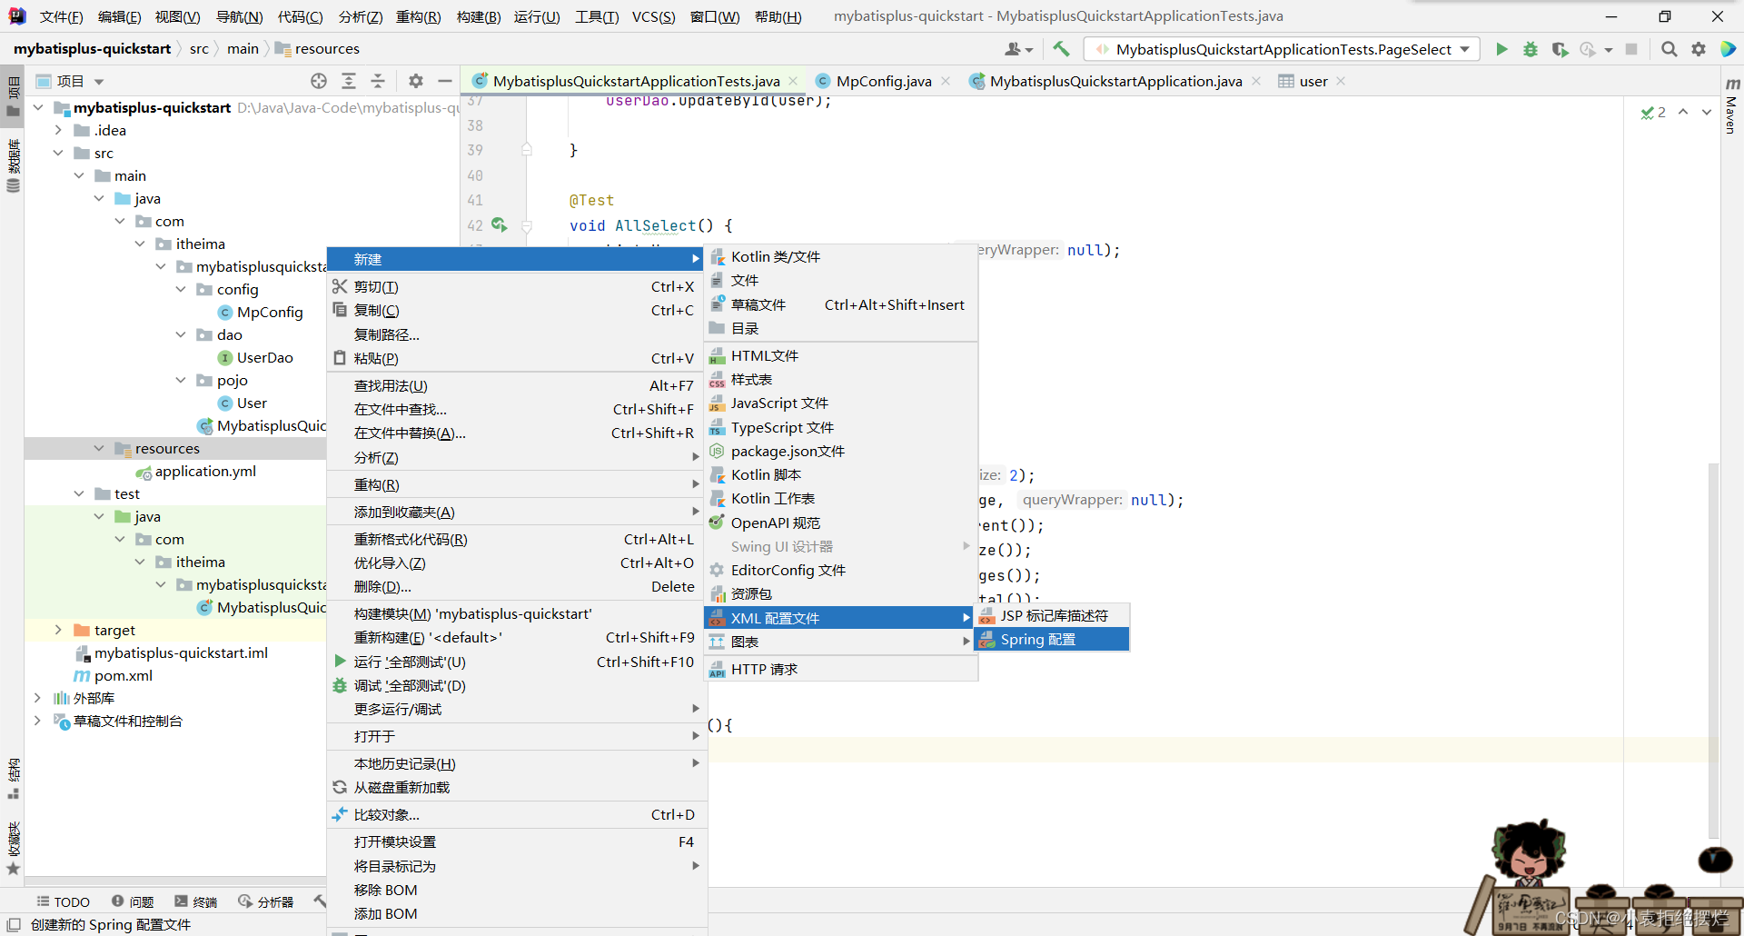Click the Build hammer icon
Viewport: 1744px width, 936px height.
pyautogui.click(x=1061, y=49)
